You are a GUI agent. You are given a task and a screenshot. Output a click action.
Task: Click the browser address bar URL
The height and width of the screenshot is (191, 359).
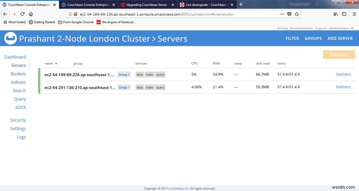[157, 14]
